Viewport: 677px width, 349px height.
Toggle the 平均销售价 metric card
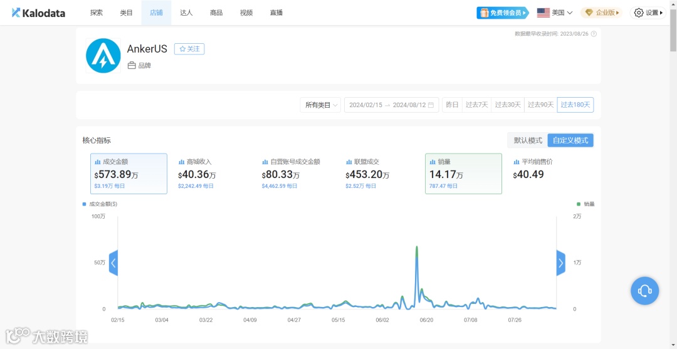point(547,174)
